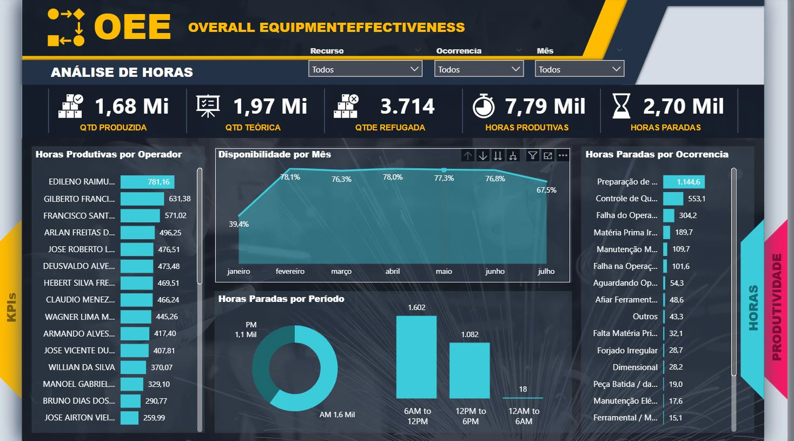The height and width of the screenshot is (441, 794).
Task: Open the Recurso dropdown
Action: [x=365, y=69]
